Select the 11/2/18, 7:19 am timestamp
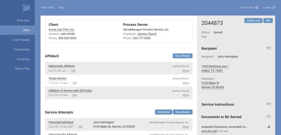Screen dimensions: 281x135 pos(58,83)
